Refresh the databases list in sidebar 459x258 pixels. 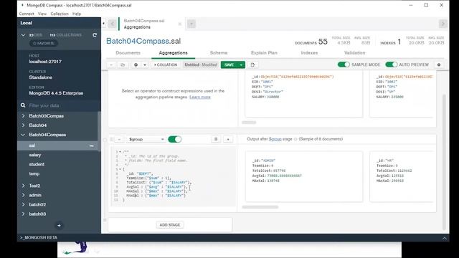tap(95, 35)
